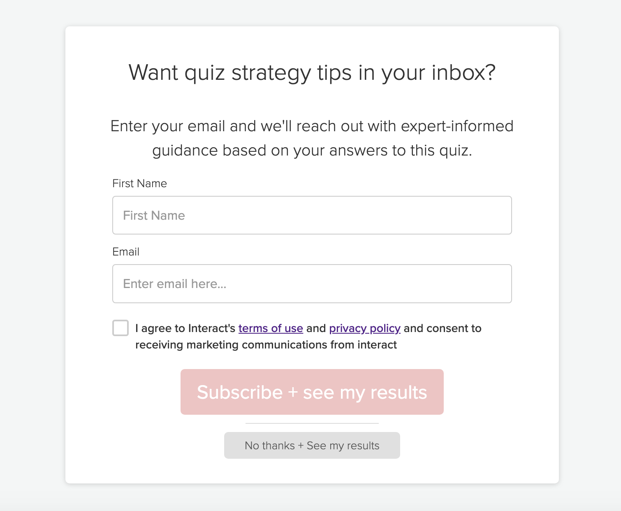The width and height of the screenshot is (621, 511).
Task: Click the 'Enter email here...' placeholder text
Action: click(174, 283)
